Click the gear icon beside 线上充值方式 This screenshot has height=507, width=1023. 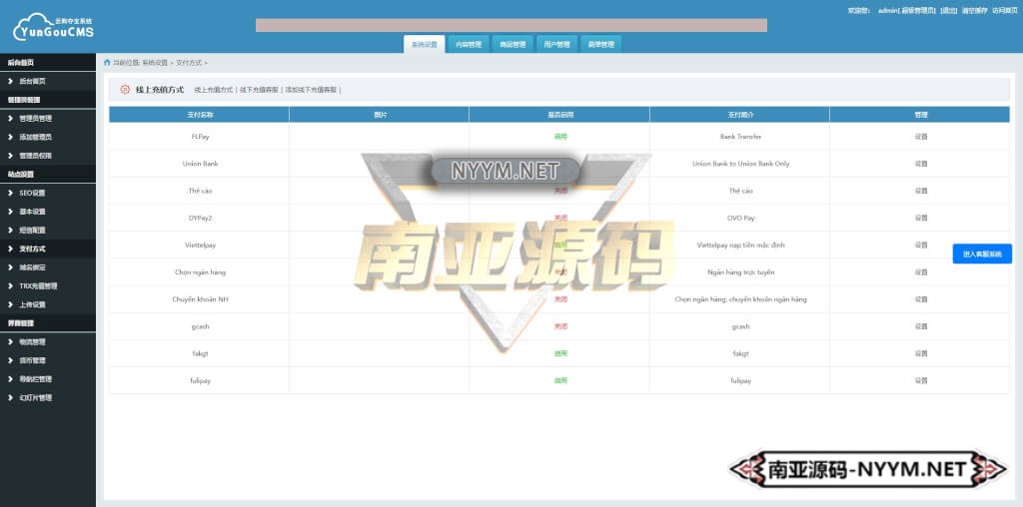pyautogui.click(x=125, y=90)
